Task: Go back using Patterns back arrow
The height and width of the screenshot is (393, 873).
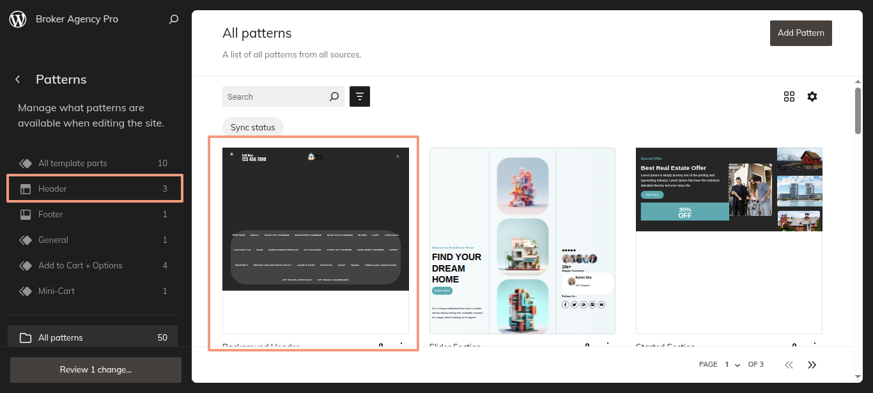Action: [x=18, y=79]
